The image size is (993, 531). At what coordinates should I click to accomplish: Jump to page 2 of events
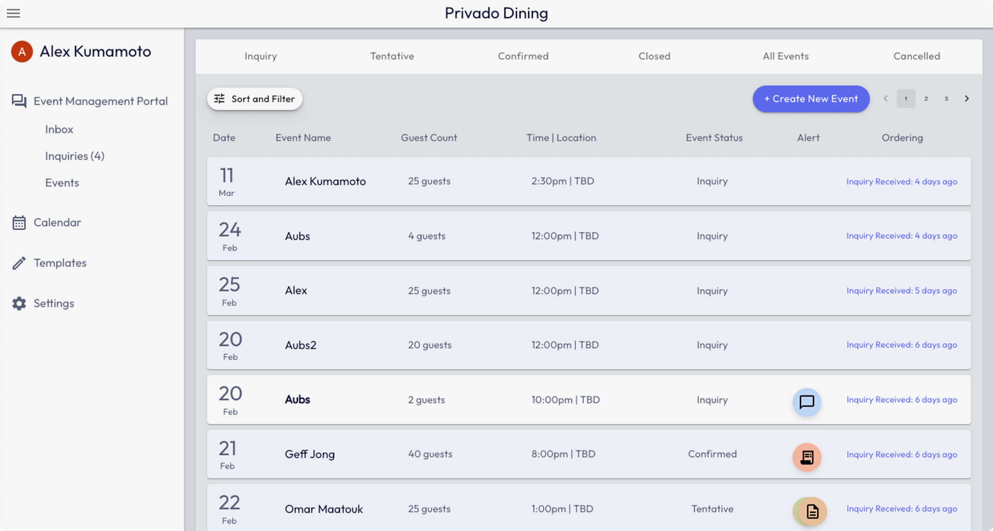(x=926, y=99)
